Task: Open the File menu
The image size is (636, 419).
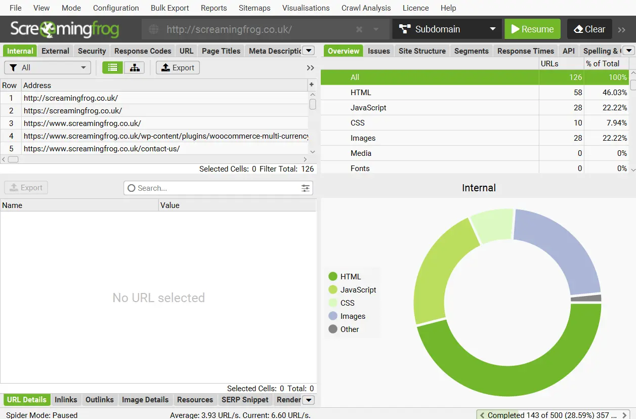Action: (x=16, y=8)
